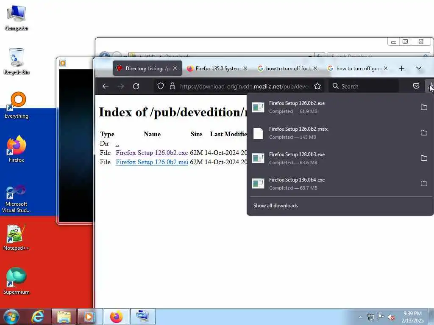This screenshot has width=434, height=325.
Task: Switch to 'how to turn off goo' Google tab
Action: pyautogui.click(x=357, y=68)
